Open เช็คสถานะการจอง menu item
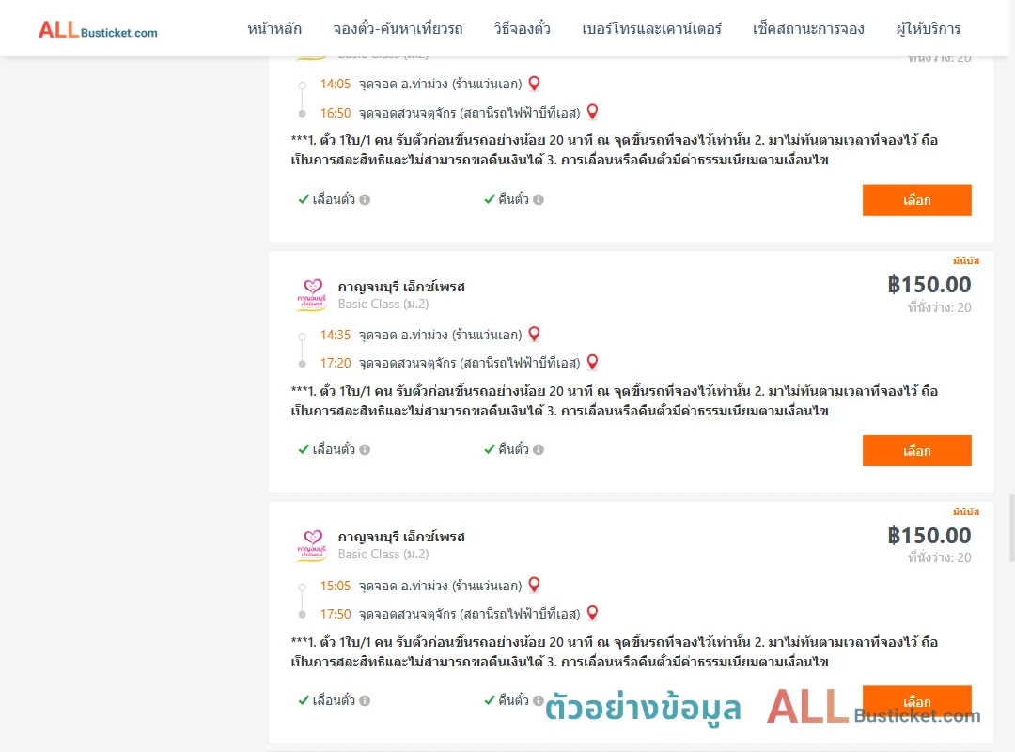 click(808, 29)
